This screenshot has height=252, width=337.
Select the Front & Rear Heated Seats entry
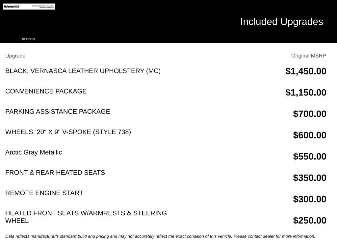click(55, 173)
